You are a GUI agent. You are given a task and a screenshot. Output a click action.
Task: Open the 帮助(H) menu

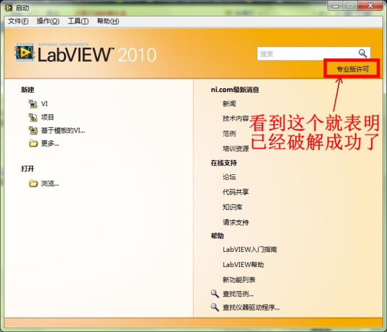click(x=108, y=21)
